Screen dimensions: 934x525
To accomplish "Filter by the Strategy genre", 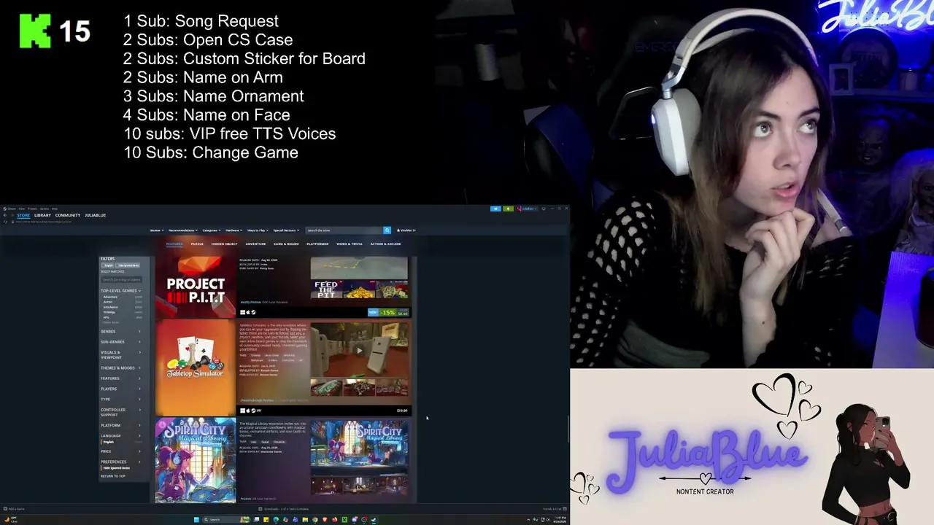I will (x=109, y=312).
